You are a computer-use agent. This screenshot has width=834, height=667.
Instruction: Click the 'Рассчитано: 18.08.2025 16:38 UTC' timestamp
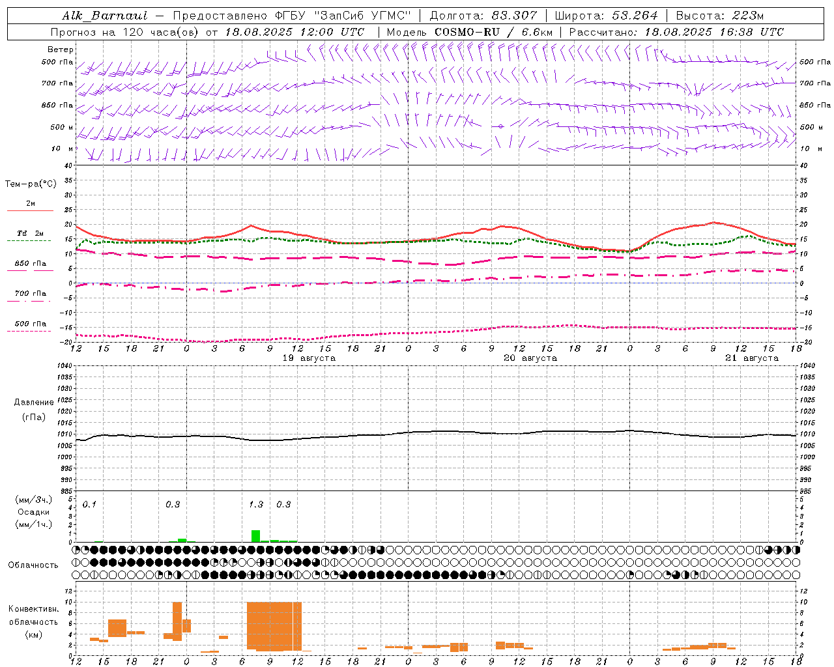pos(676,32)
